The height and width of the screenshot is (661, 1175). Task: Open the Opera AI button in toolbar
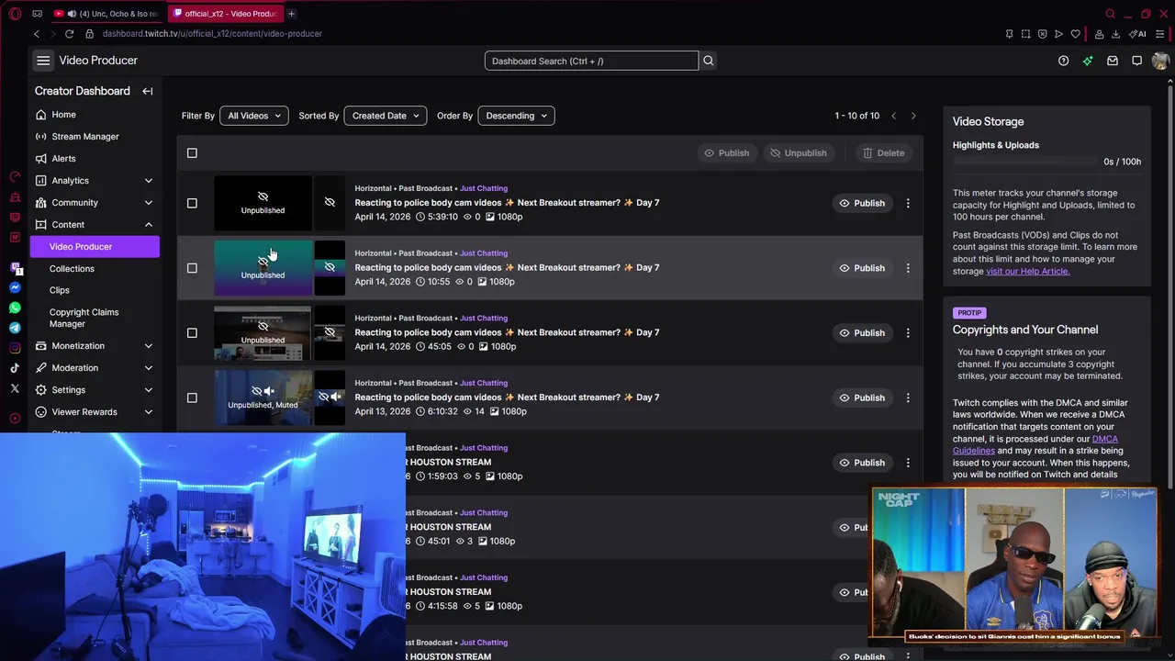tap(1139, 34)
